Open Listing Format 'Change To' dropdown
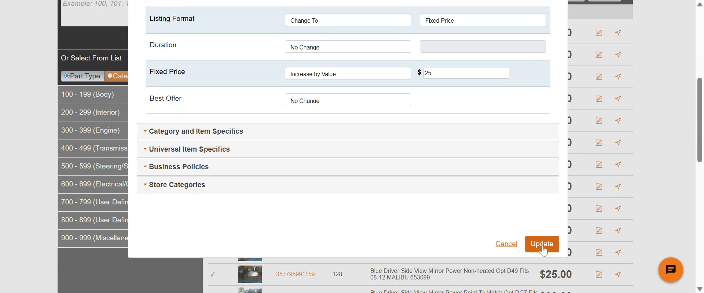 [348, 20]
